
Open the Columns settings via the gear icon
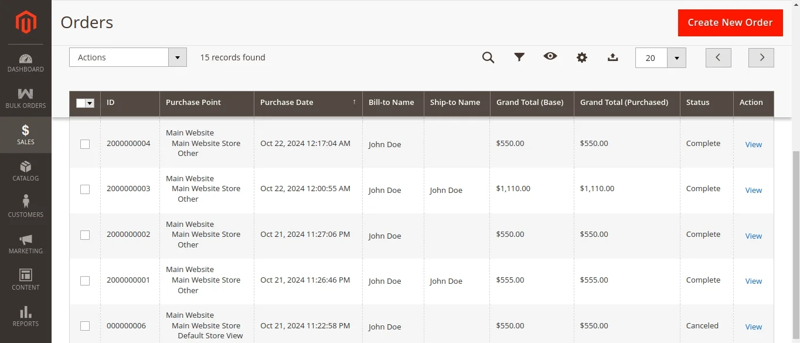pyautogui.click(x=581, y=57)
